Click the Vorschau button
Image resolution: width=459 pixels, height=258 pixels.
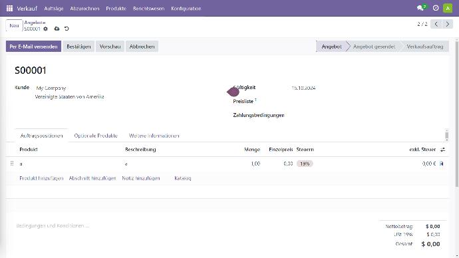(x=110, y=47)
